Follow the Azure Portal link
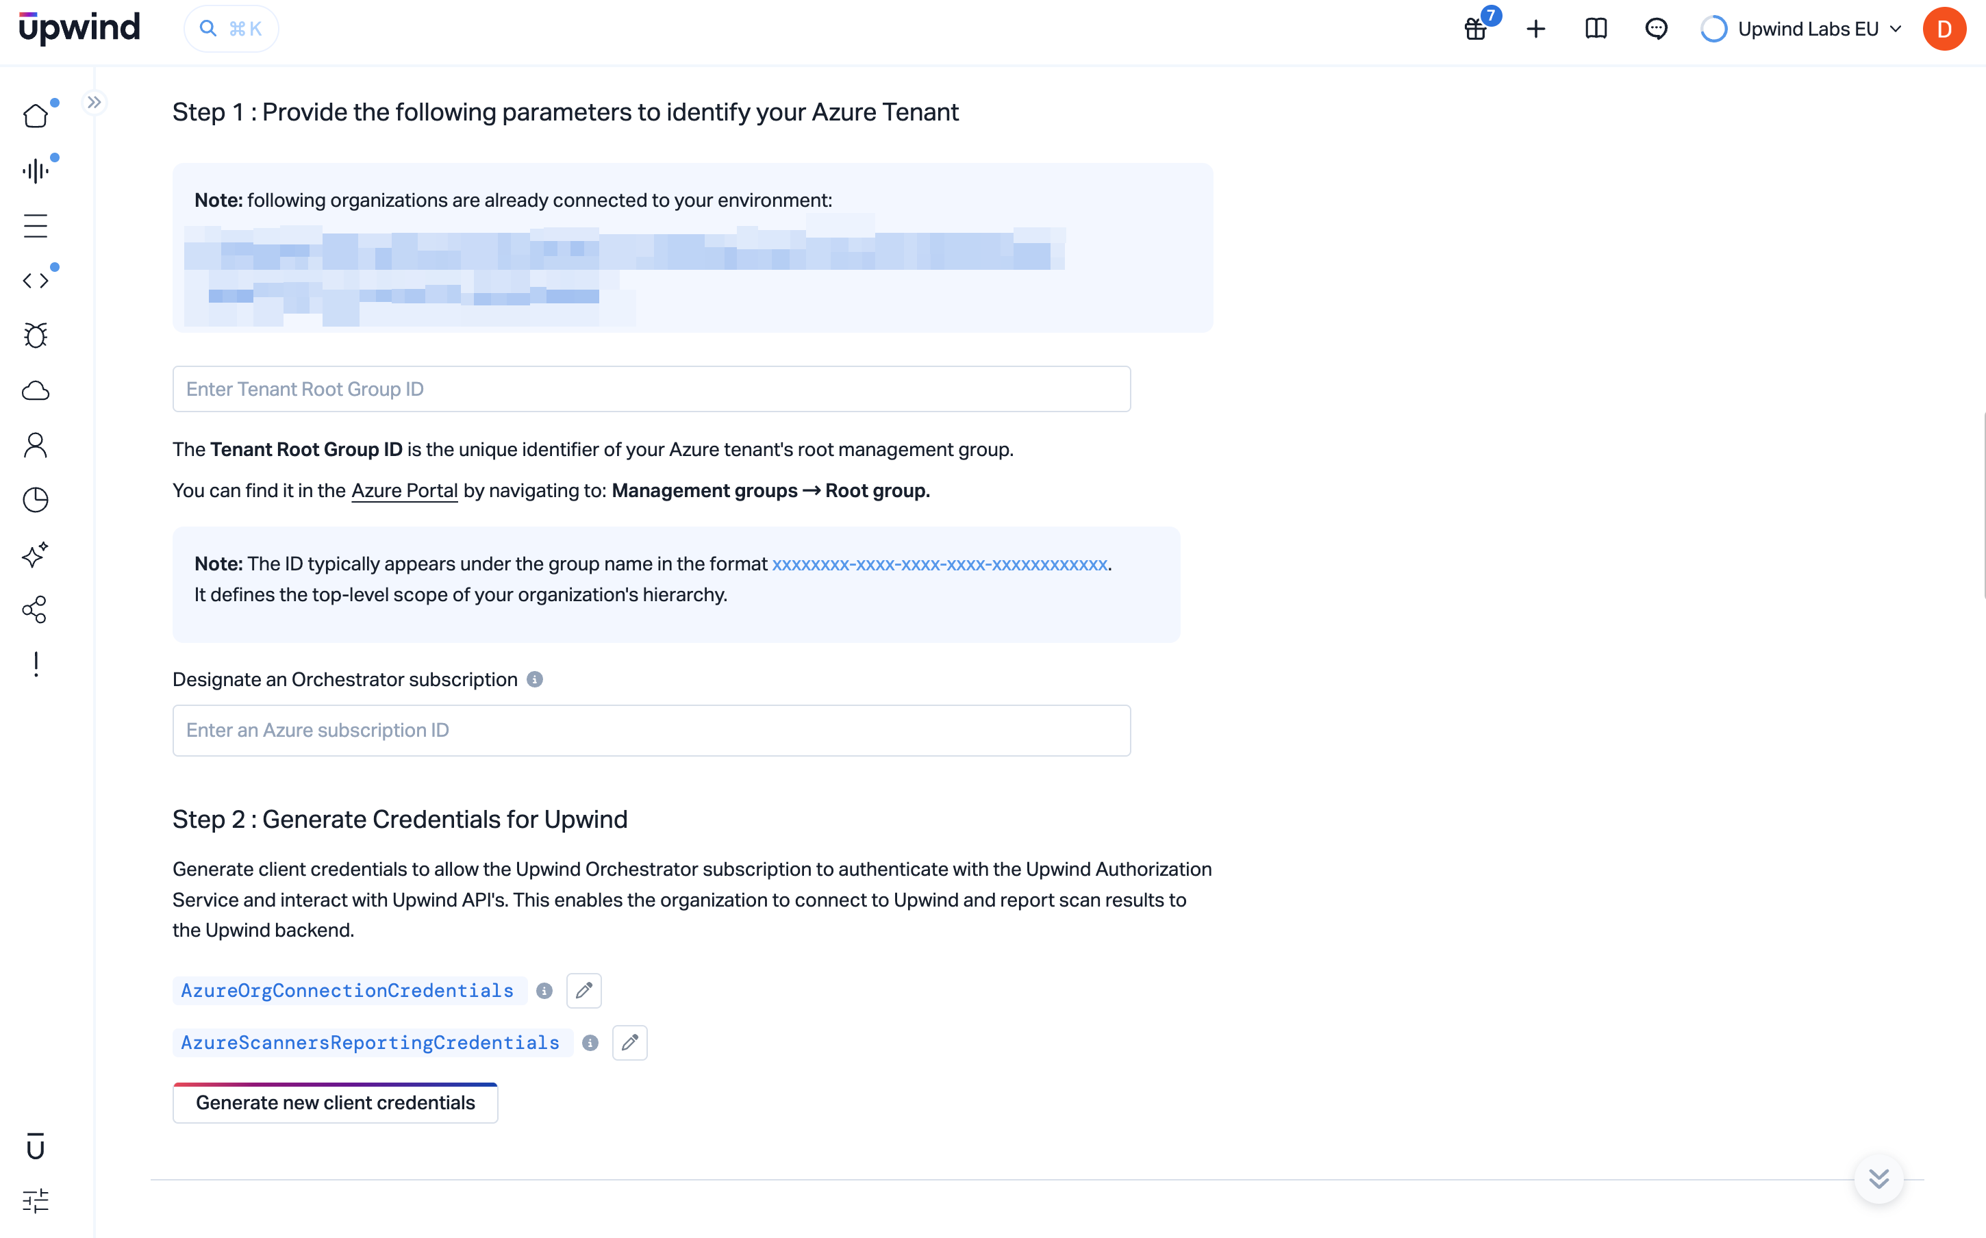This screenshot has width=1986, height=1238. [405, 490]
